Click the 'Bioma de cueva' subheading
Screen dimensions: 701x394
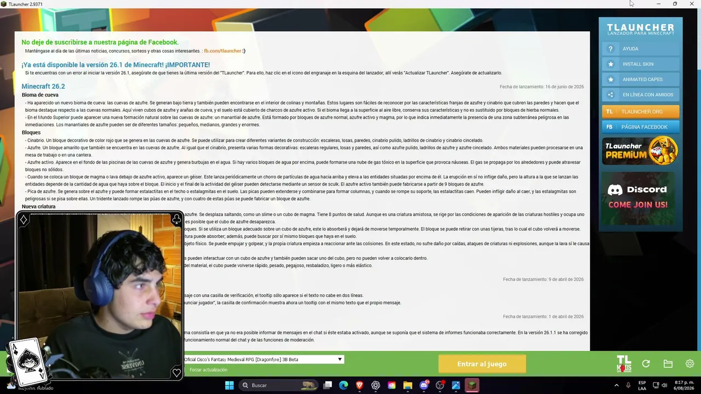(40, 95)
